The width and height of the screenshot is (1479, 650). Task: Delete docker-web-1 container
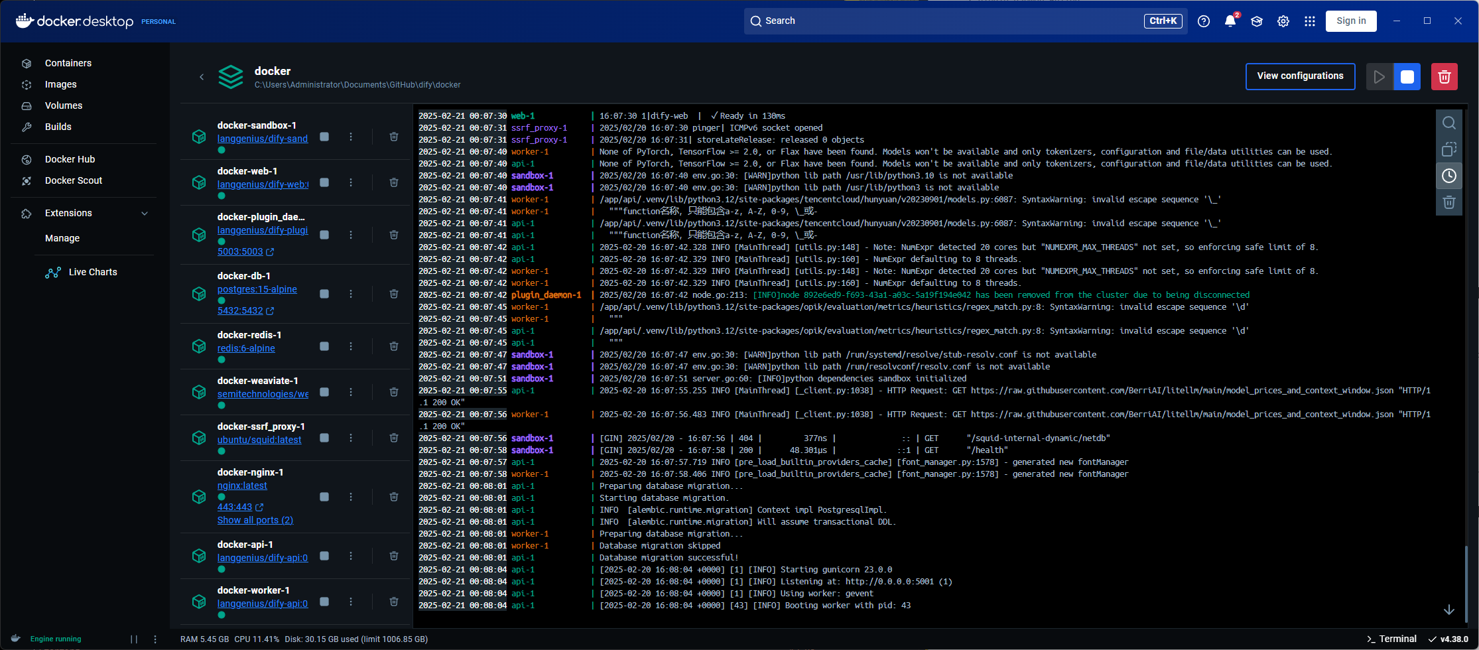[x=394, y=182]
